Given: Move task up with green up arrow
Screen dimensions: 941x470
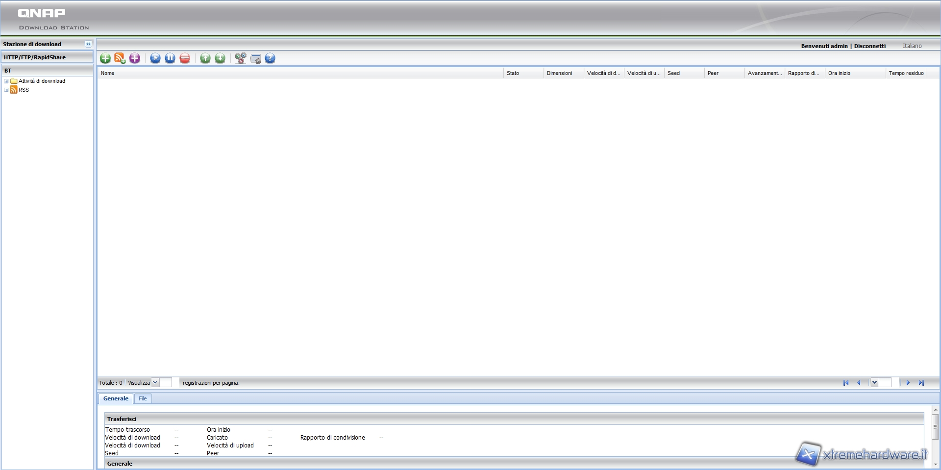Looking at the screenshot, I should click(x=205, y=58).
